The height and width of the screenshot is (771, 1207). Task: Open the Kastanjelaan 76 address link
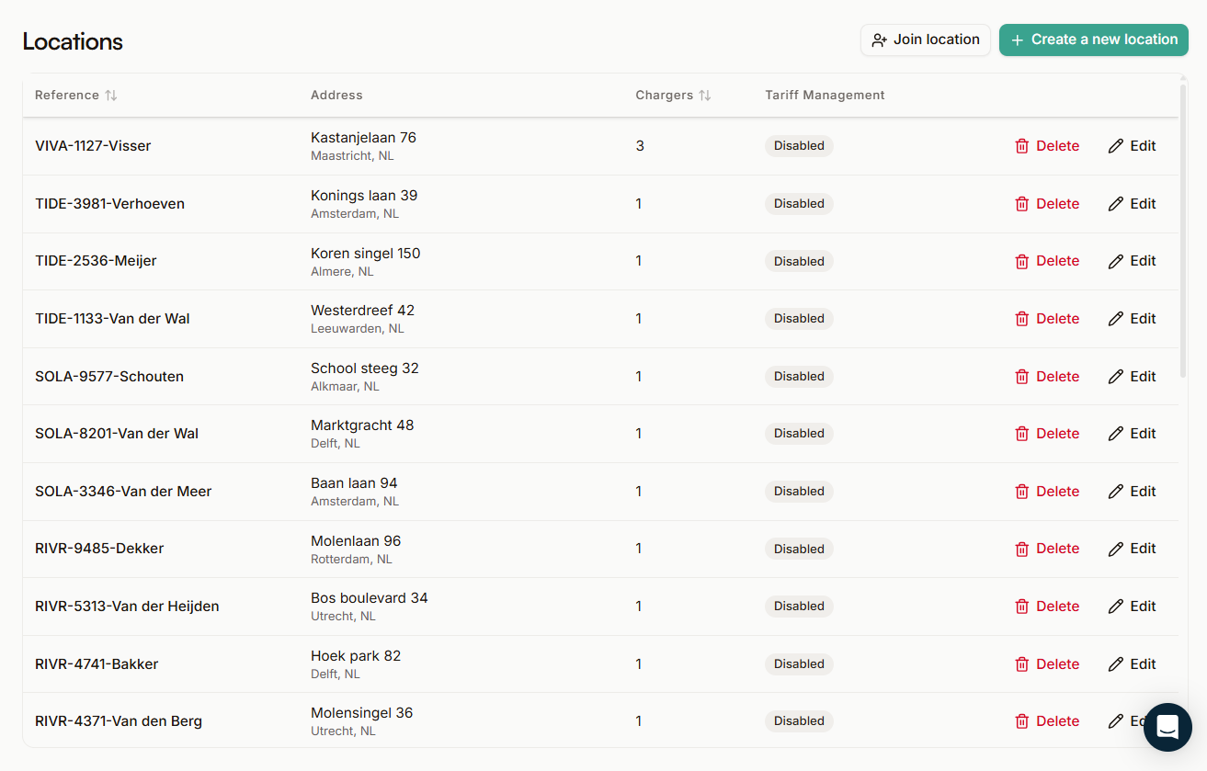(x=364, y=137)
